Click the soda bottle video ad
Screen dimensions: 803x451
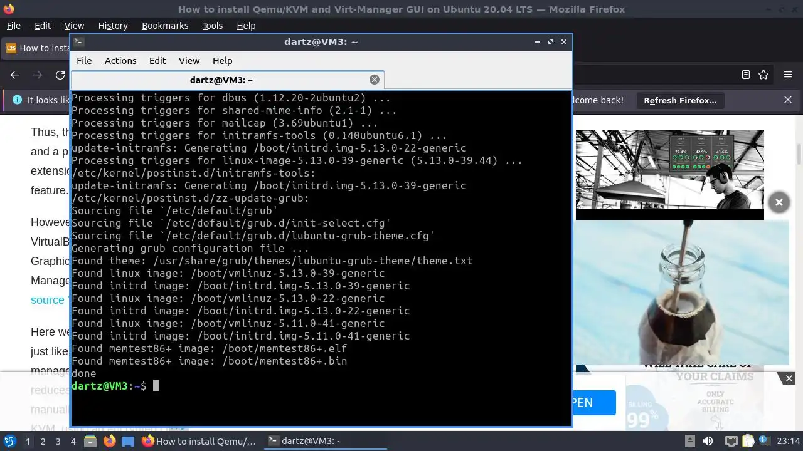coord(683,293)
